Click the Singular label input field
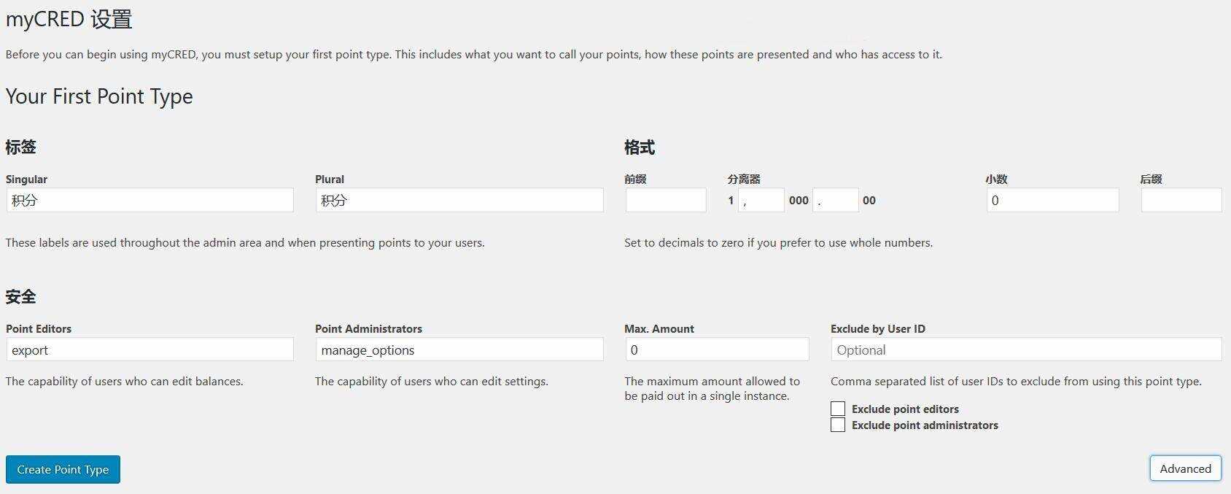Screen dimensions: 1231x494 pos(149,199)
